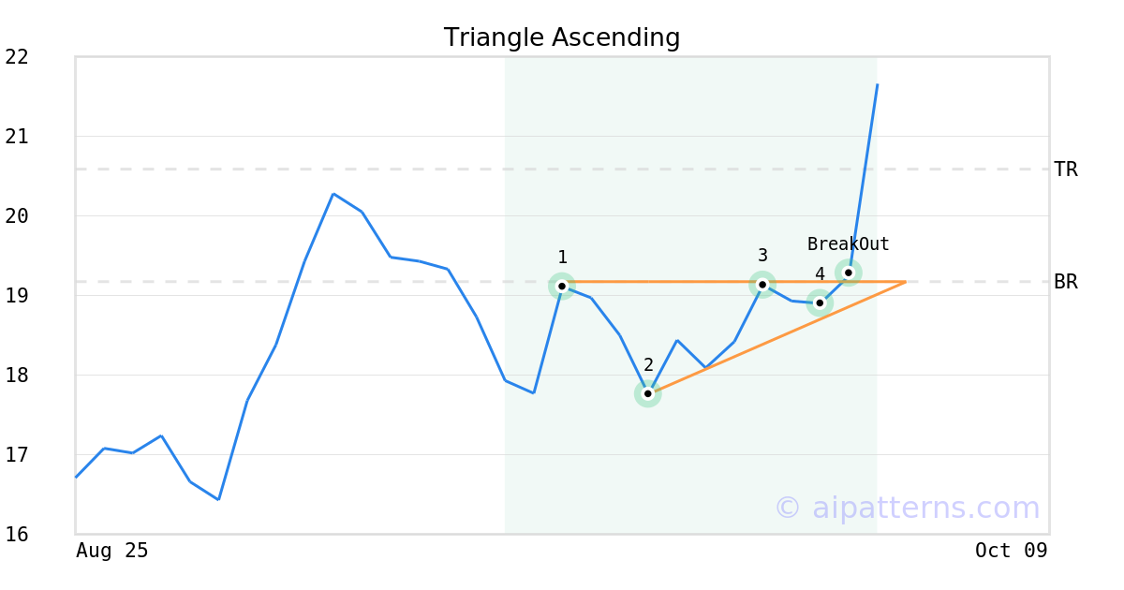Click the Triangle Ascending chart title
1124x590 pixels.
click(x=562, y=37)
